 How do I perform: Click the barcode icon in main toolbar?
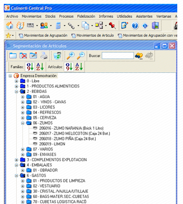[30, 25]
